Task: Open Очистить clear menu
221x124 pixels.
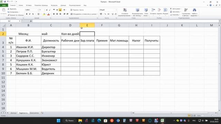Action: (175, 15)
